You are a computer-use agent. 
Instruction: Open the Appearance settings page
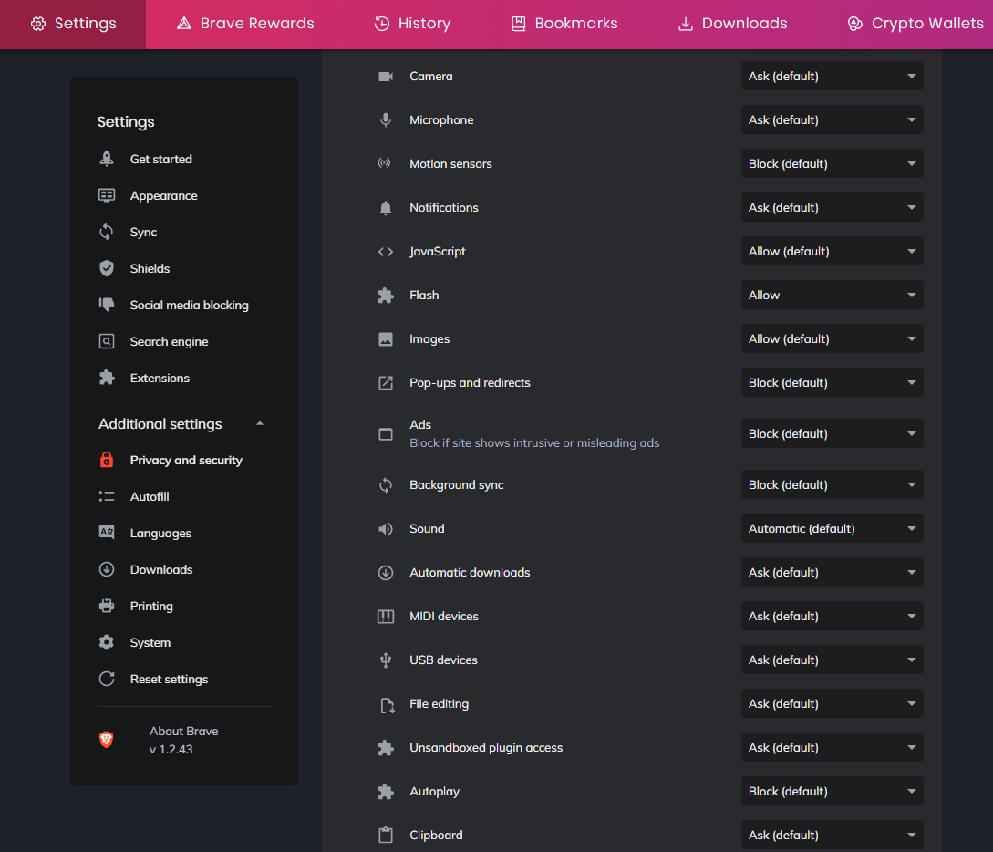(x=163, y=195)
